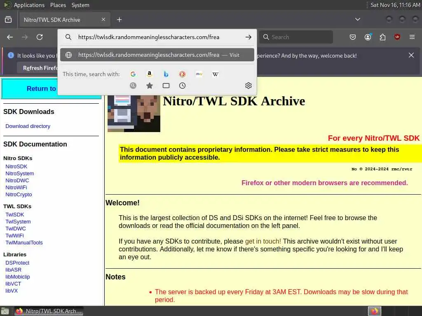Search this time with Wikipedia

pyautogui.click(x=215, y=74)
